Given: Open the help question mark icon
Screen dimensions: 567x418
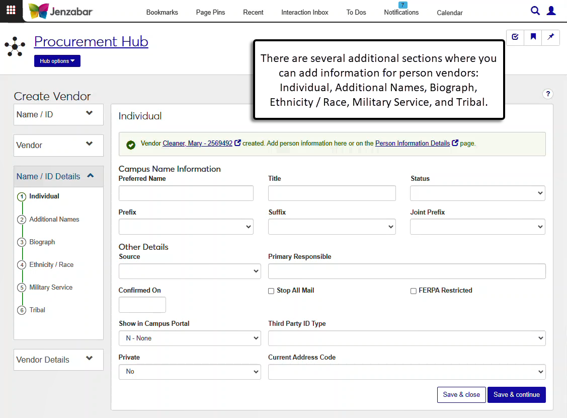Looking at the screenshot, I should (548, 94).
